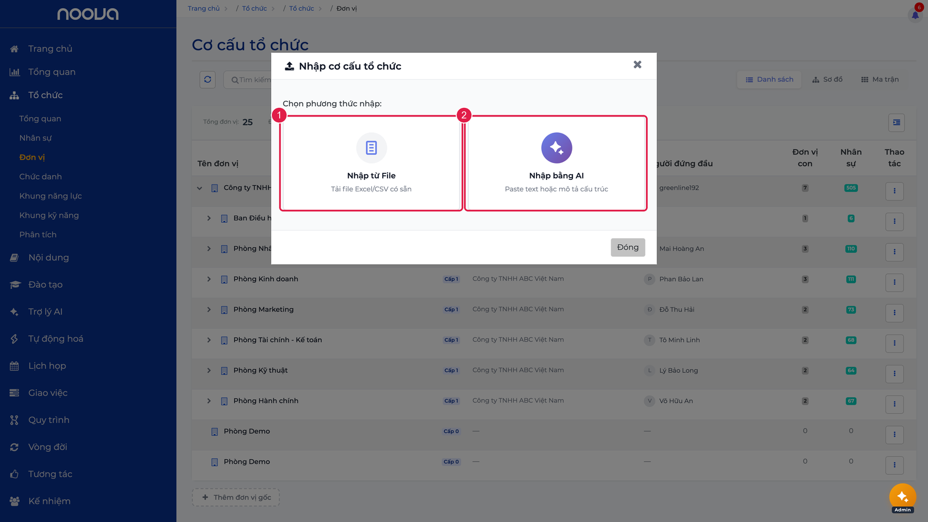Expand the Phòng Hành chính row

click(x=209, y=401)
